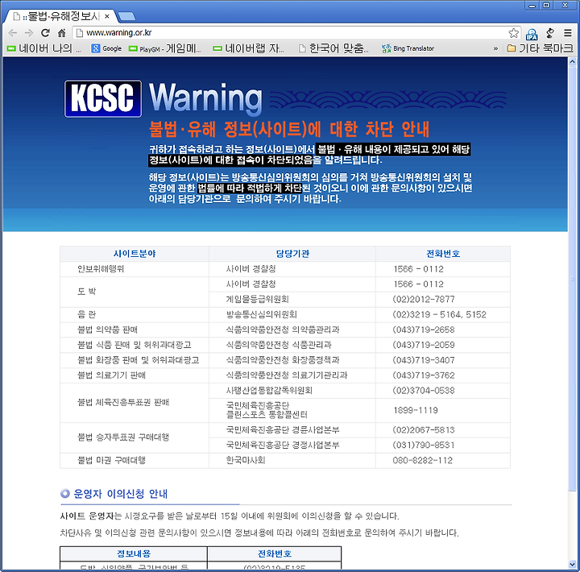
Task: Click the 운영자 이의신청 안내 heading
Action: pyautogui.click(x=121, y=494)
